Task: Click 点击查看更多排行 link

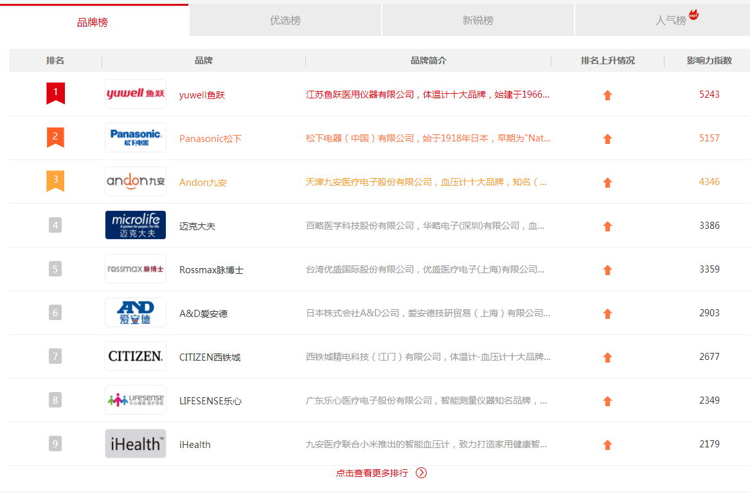Action: point(372,473)
